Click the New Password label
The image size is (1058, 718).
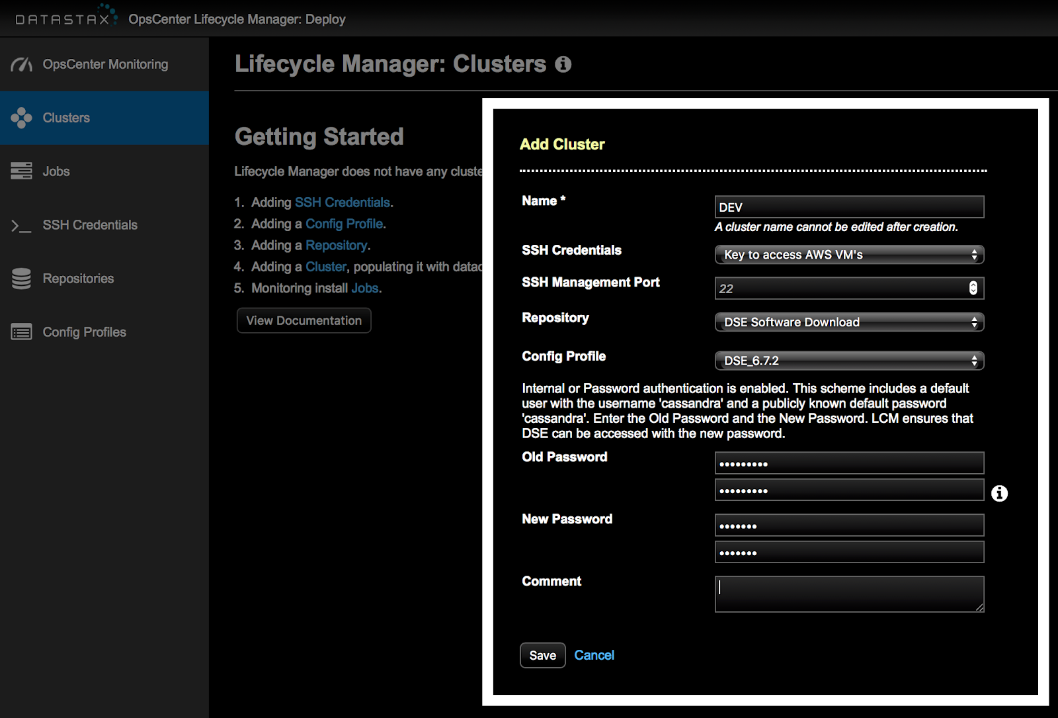click(x=567, y=519)
